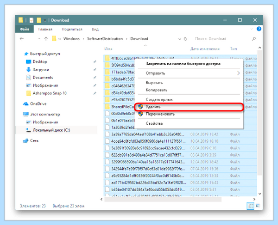
Task: Click the horizontal scrollbar of the file list
Action: [163, 200]
